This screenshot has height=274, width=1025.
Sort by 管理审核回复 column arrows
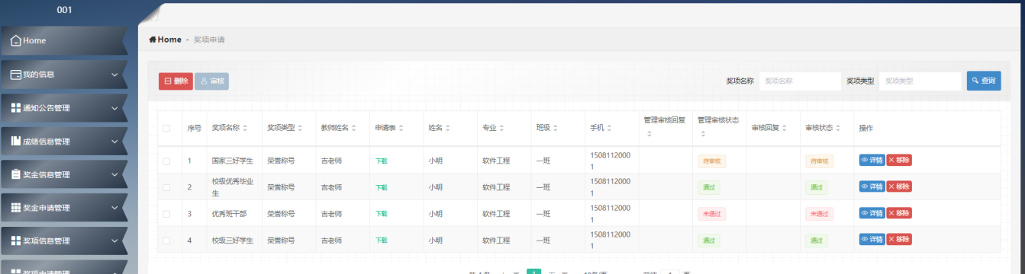coord(649,135)
